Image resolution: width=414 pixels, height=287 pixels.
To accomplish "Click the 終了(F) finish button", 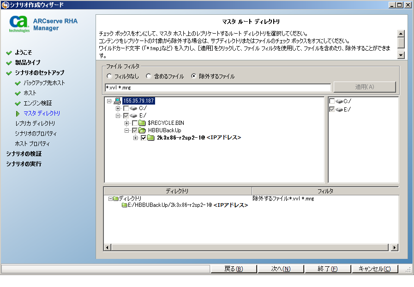I will [x=327, y=269].
